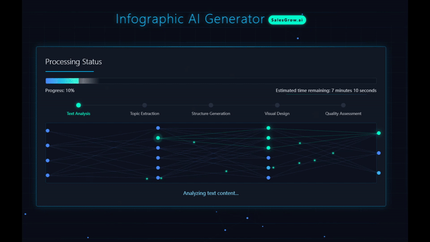Click the estimated time remaining text
Viewport: 430px width, 242px height.
[x=326, y=90]
